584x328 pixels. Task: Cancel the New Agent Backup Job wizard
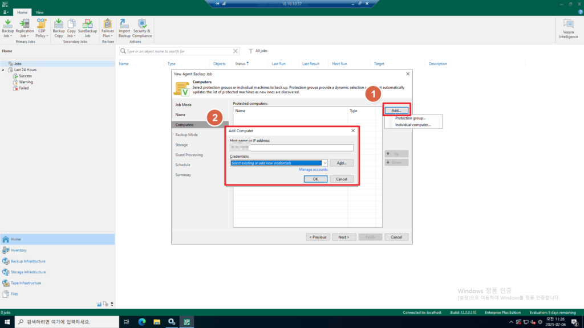[x=396, y=237]
